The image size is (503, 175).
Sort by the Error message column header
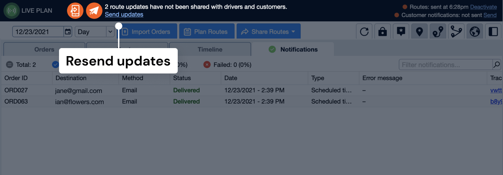coord(423,78)
